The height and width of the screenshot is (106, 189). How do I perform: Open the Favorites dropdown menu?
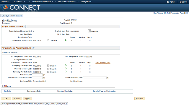click(5, 2)
